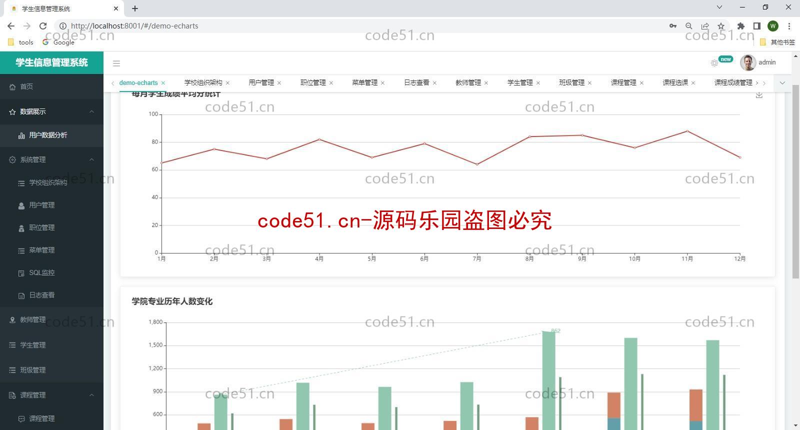Bookmark this page star icon
Screen dimensions: 800x430
pyautogui.click(x=721, y=26)
